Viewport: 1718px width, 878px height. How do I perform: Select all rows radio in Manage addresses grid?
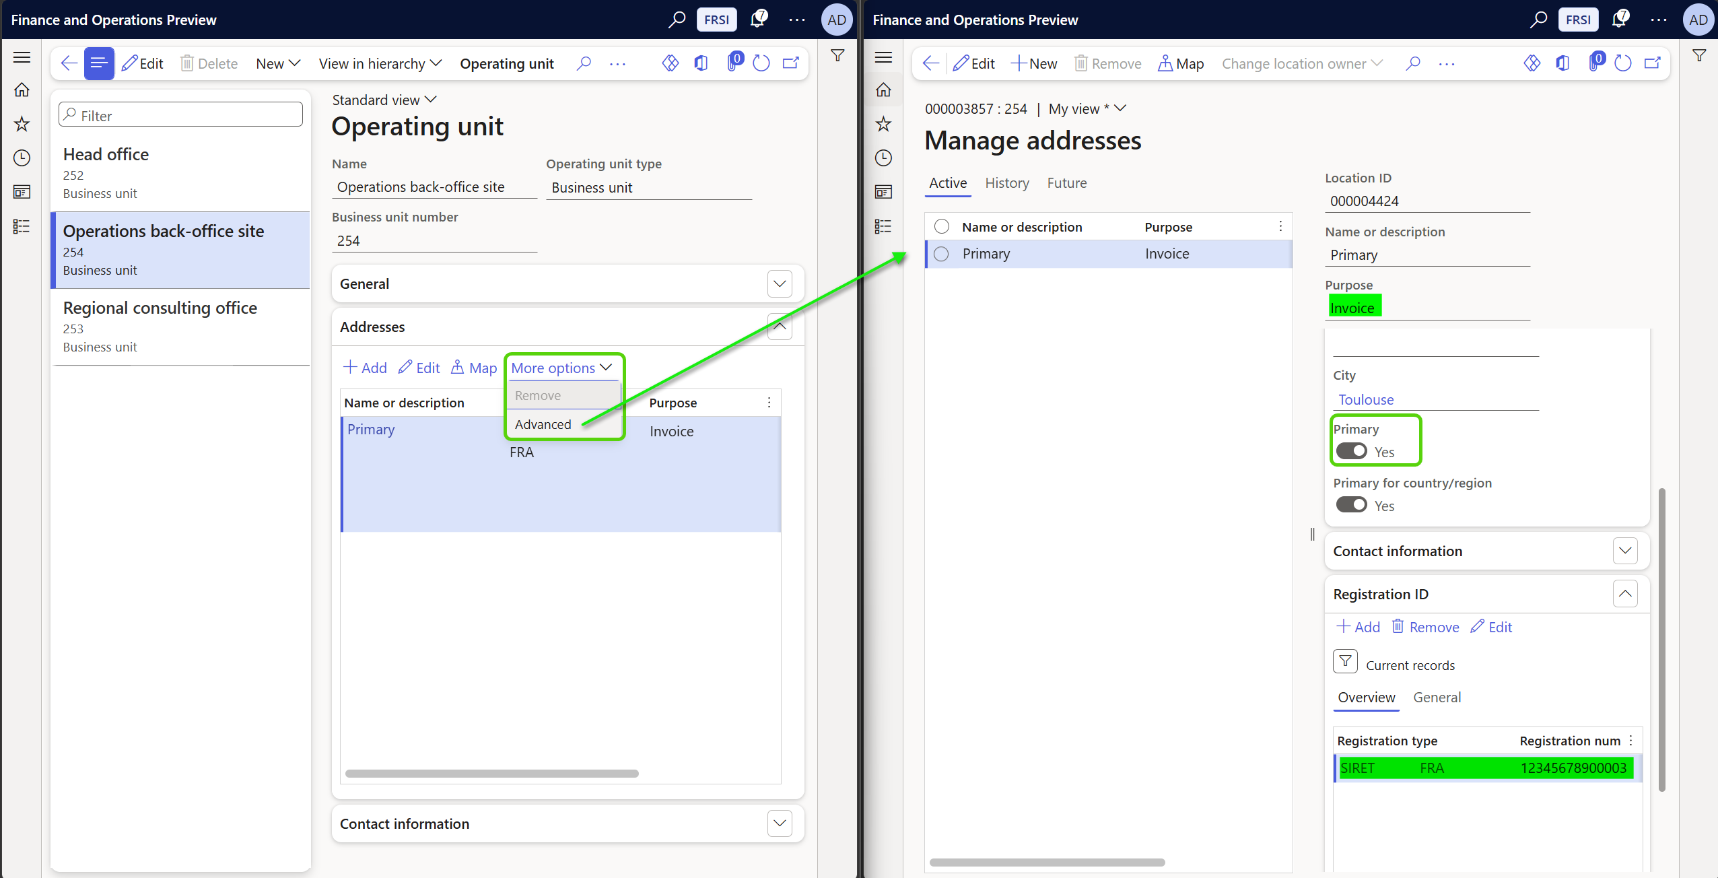941,226
